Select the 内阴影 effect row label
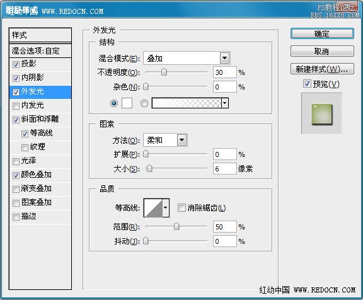The width and height of the screenshot is (363, 300). click(32, 78)
